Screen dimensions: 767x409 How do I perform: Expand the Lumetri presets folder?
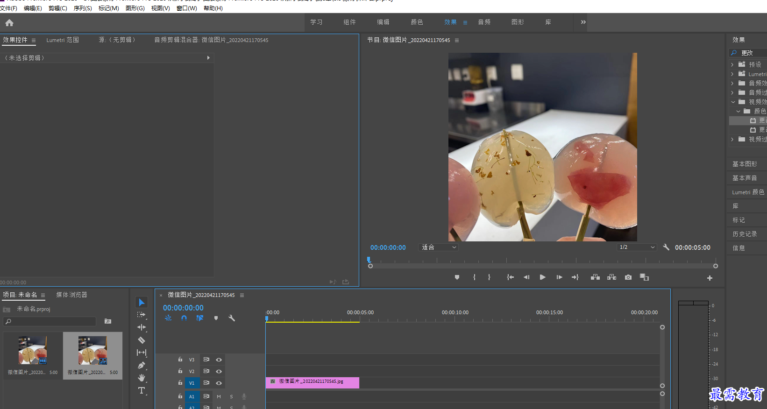(x=732, y=74)
